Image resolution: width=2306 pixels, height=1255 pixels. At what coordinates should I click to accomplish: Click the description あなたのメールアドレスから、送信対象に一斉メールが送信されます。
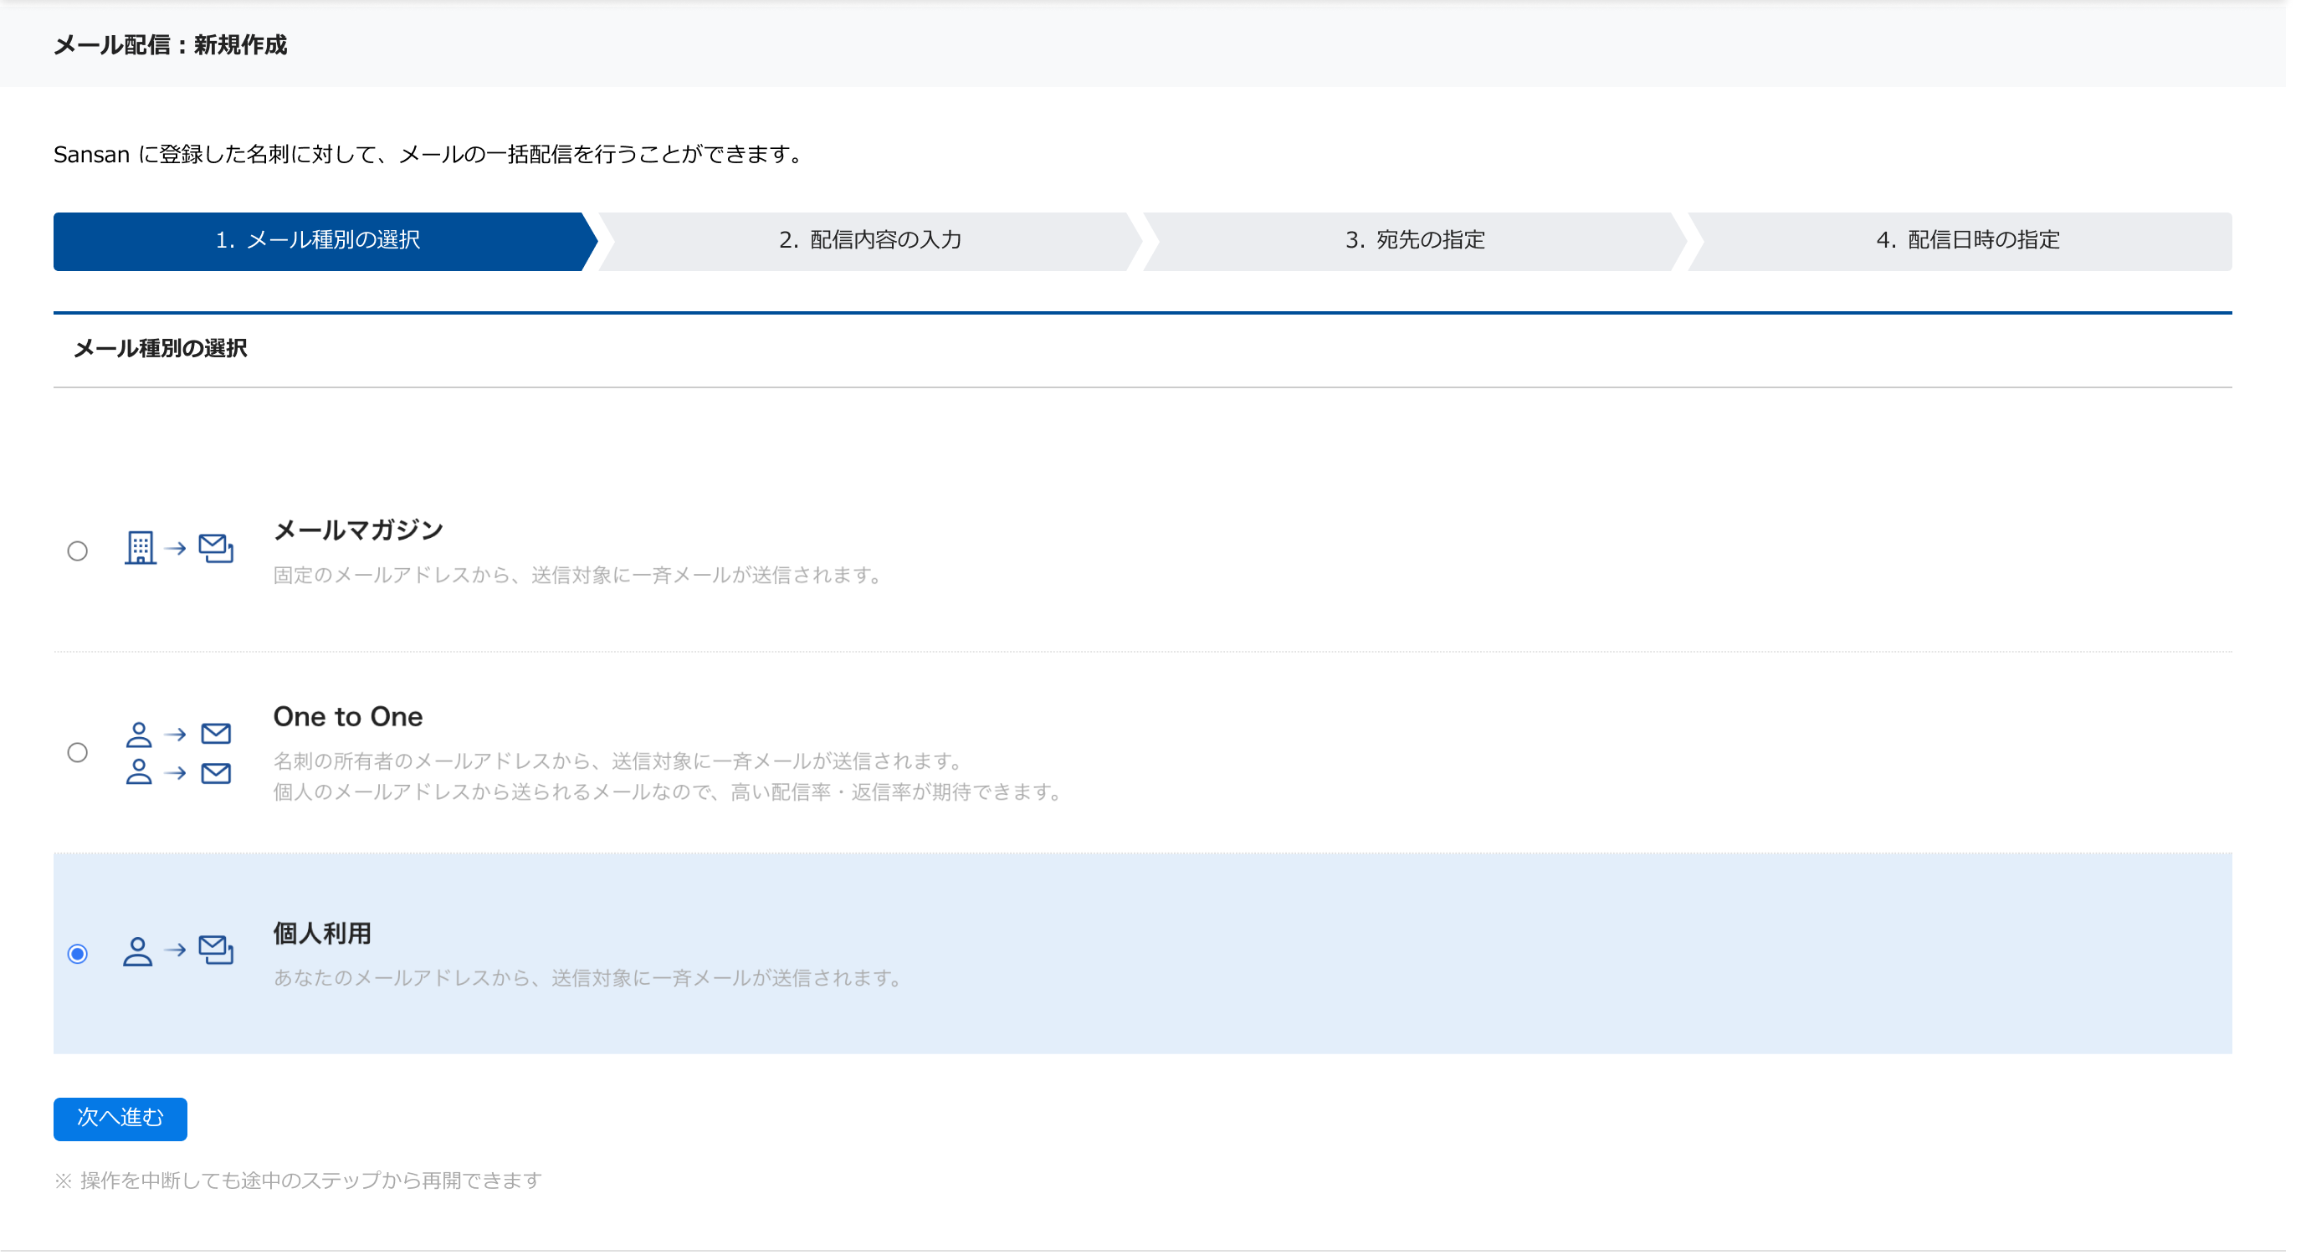pos(590,978)
